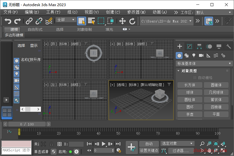Image resolution: width=234 pixels, height=156 pixels.
Task: Click the 茶壶 teapot button
Action: tap(190, 114)
